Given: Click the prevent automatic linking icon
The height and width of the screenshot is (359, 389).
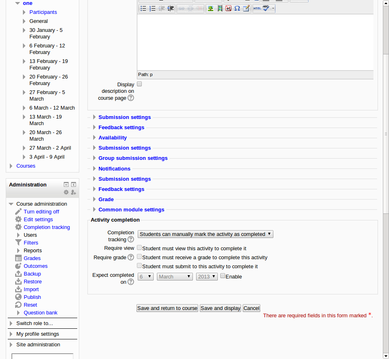Looking at the screenshot, I should coord(199,9).
